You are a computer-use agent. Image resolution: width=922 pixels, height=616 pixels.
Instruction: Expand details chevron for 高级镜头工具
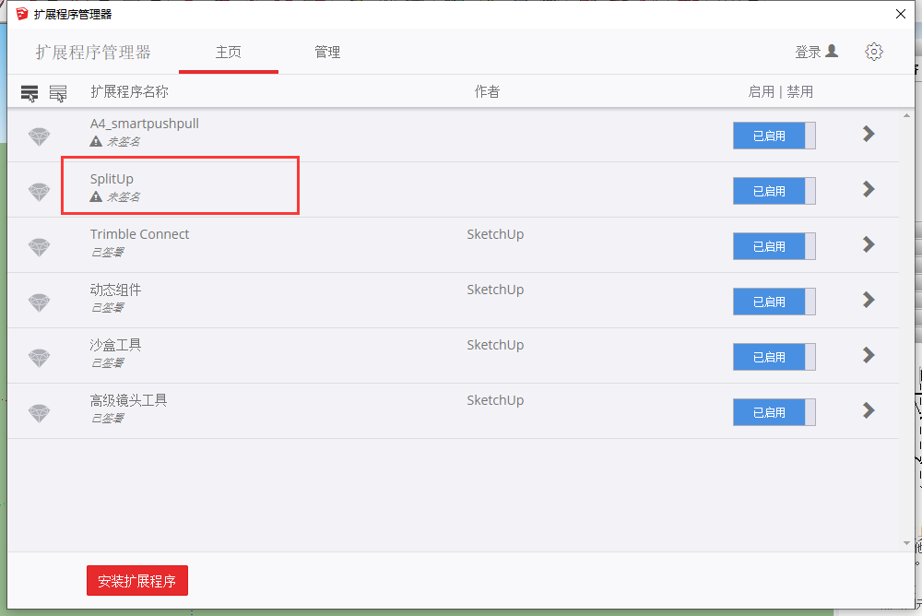pos(869,410)
